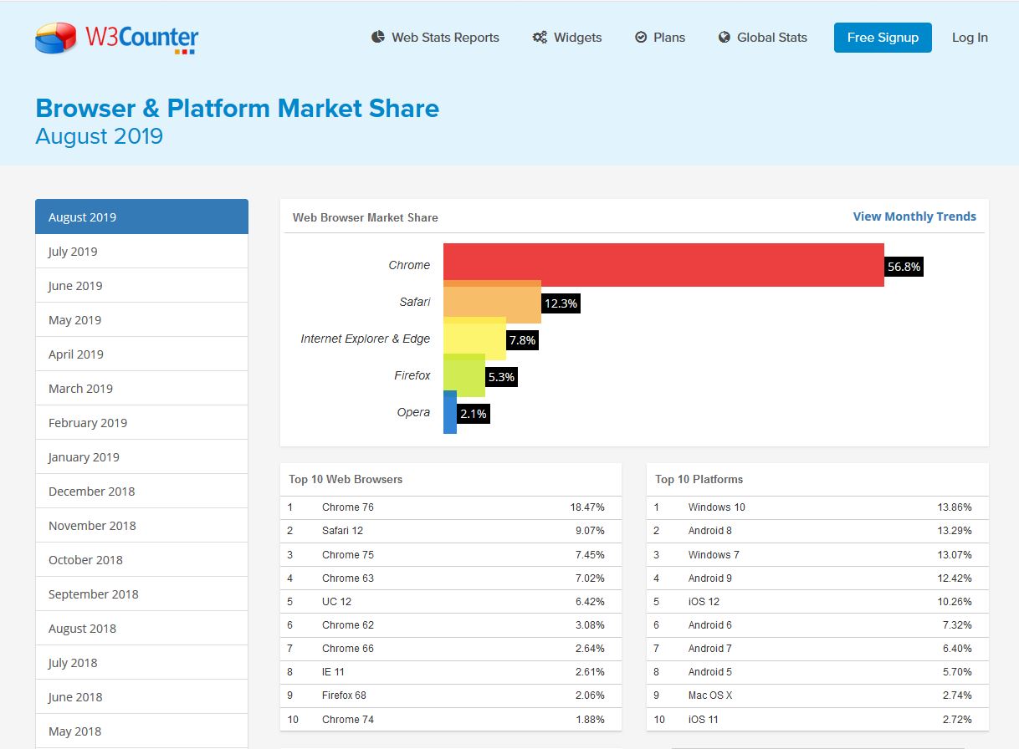Click the Log In button
The width and height of the screenshot is (1019, 749).
tap(970, 37)
